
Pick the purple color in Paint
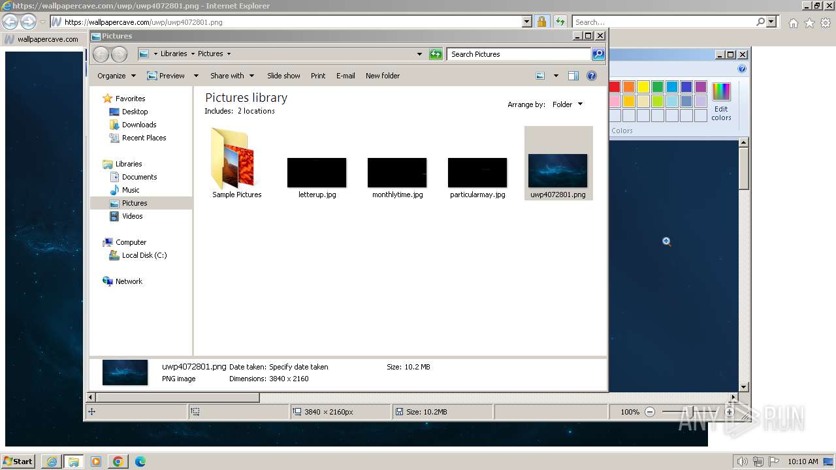click(701, 87)
